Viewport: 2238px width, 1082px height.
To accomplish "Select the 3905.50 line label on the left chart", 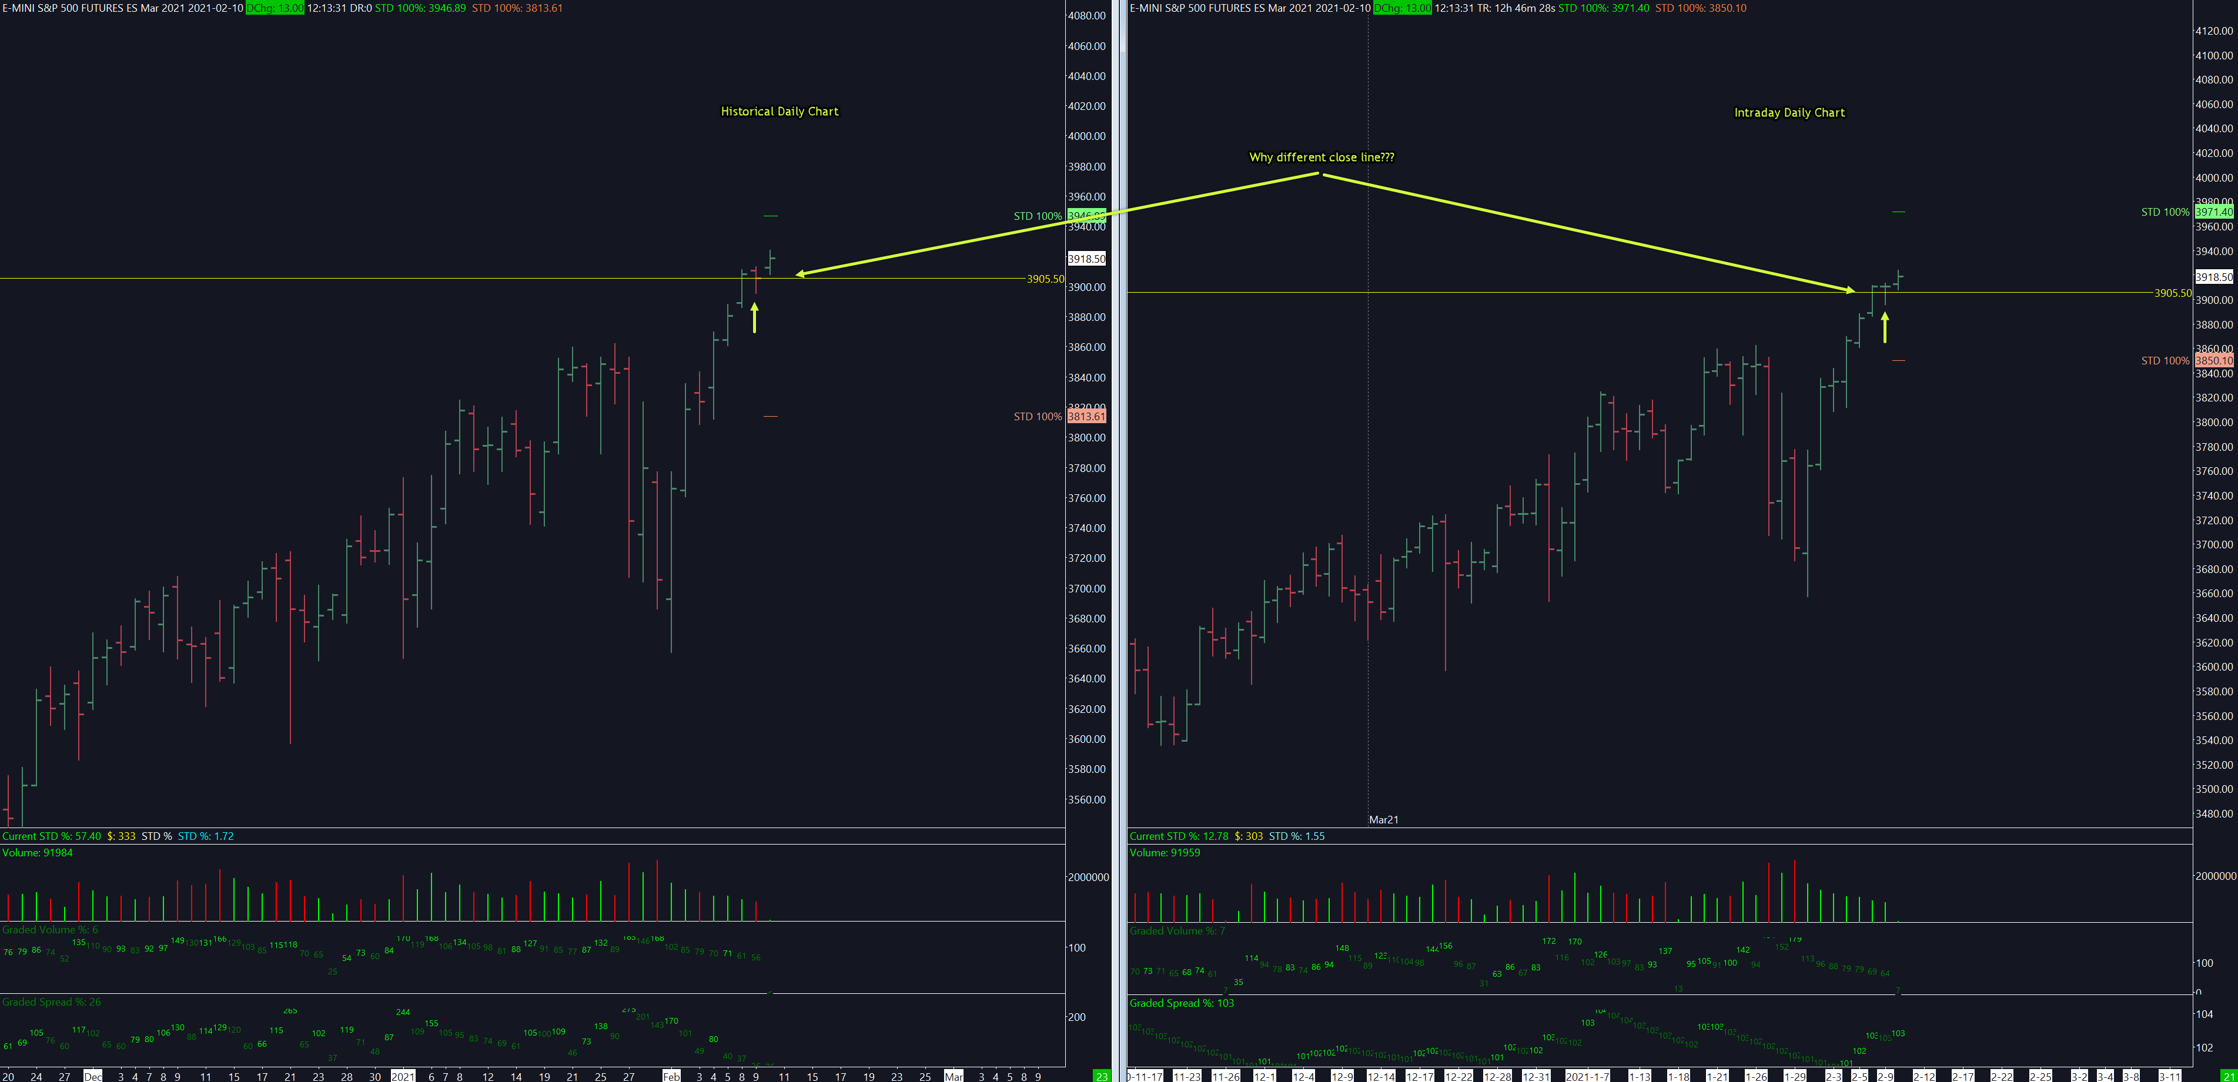I will [1045, 279].
